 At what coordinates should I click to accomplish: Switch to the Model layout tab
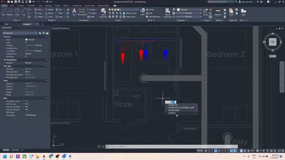(6, 150)
